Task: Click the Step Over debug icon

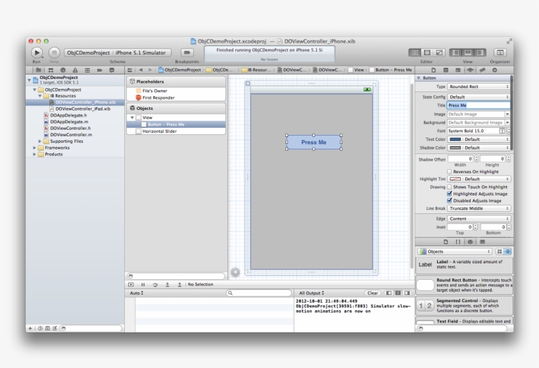Action: pos(155,284)
